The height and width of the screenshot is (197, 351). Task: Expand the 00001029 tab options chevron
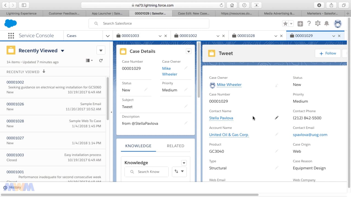click(334, 36)
